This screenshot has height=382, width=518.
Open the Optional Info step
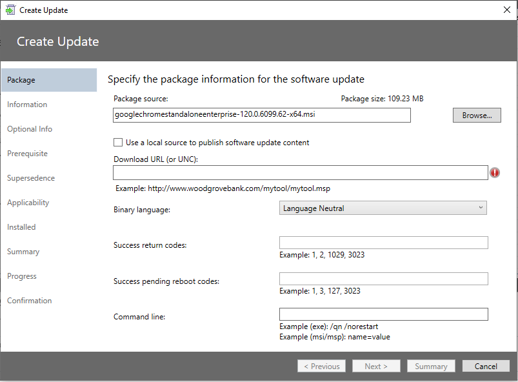click(30, 129)
